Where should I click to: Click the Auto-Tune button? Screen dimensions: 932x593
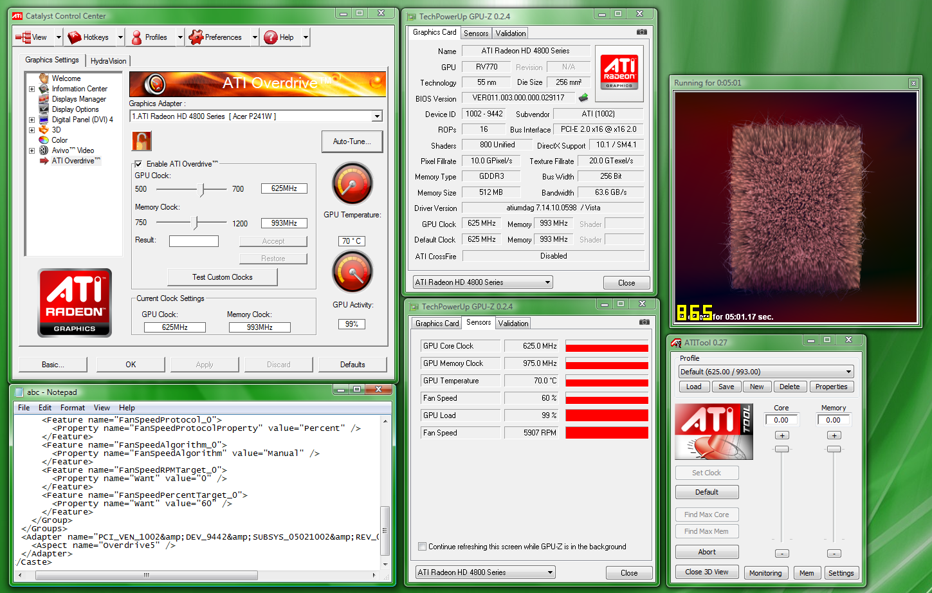[352, 141]
